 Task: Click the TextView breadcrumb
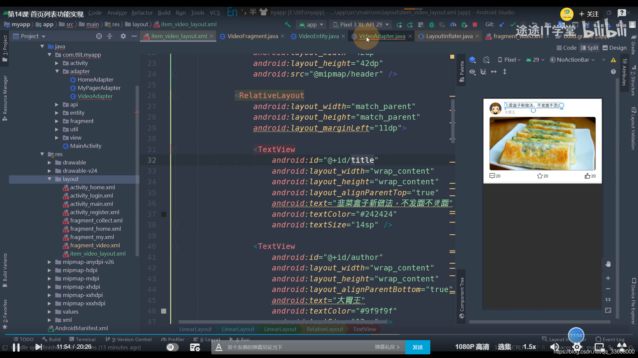coord(365,329)
